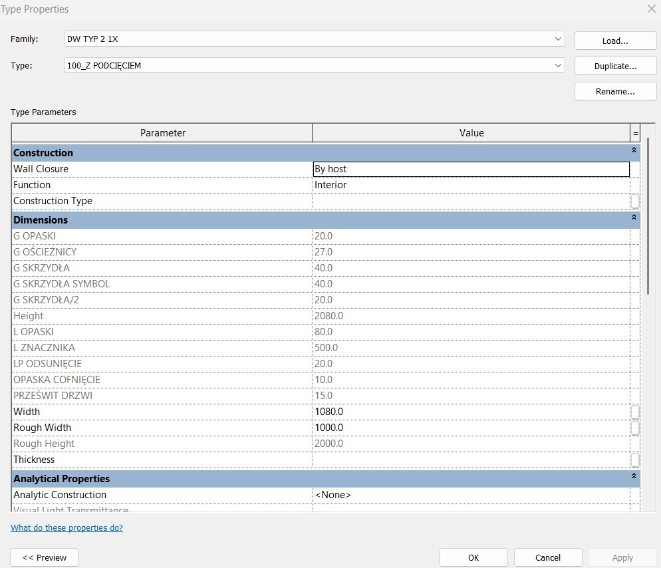The width and height of the screenshot is (661, 568).
Task: Click the associate button on Rough Width row
Action: click(635, 428)
